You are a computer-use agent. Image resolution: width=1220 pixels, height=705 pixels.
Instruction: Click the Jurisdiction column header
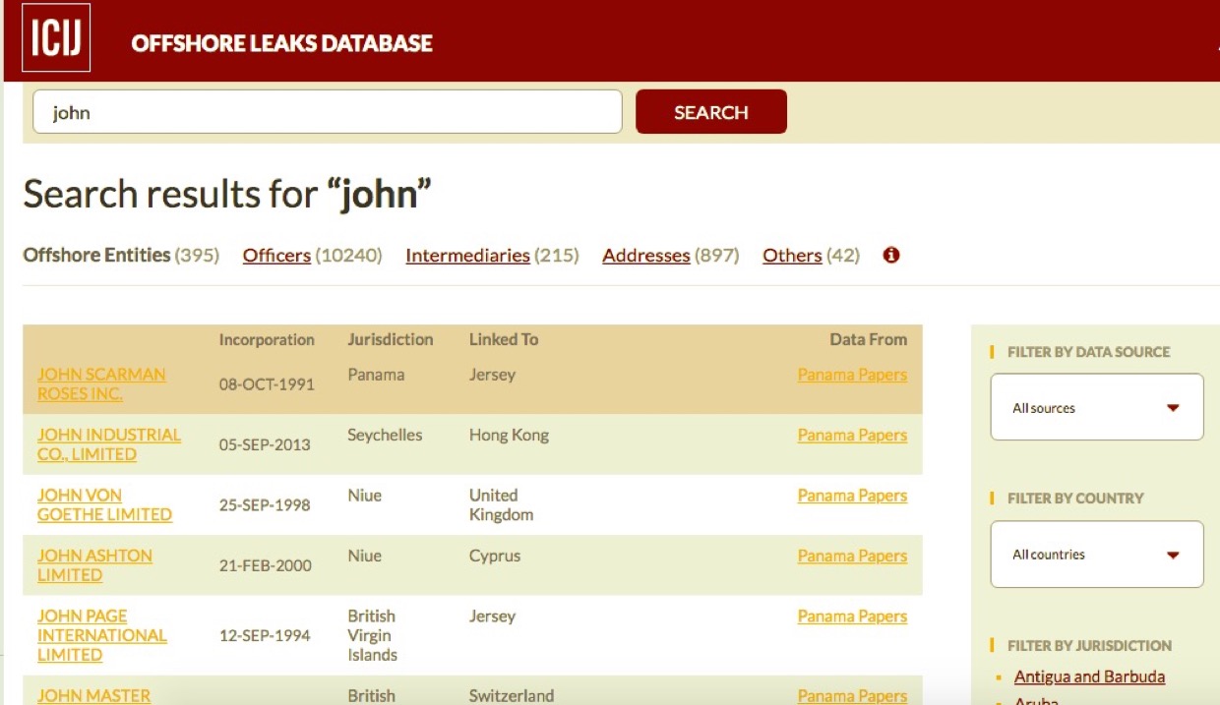[x=390, y=339]
